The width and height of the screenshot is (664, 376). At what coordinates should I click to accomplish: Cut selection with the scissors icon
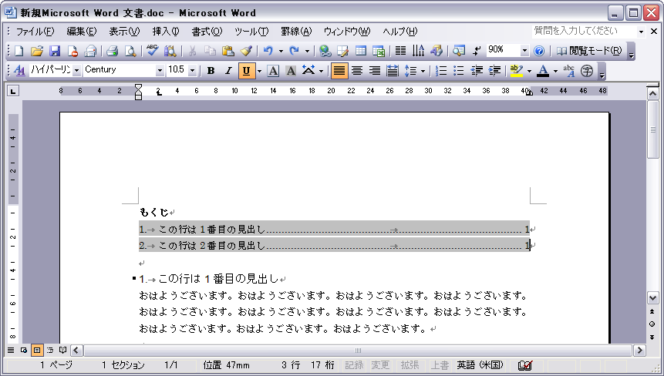pyautogui.click(x=192, y=51)
